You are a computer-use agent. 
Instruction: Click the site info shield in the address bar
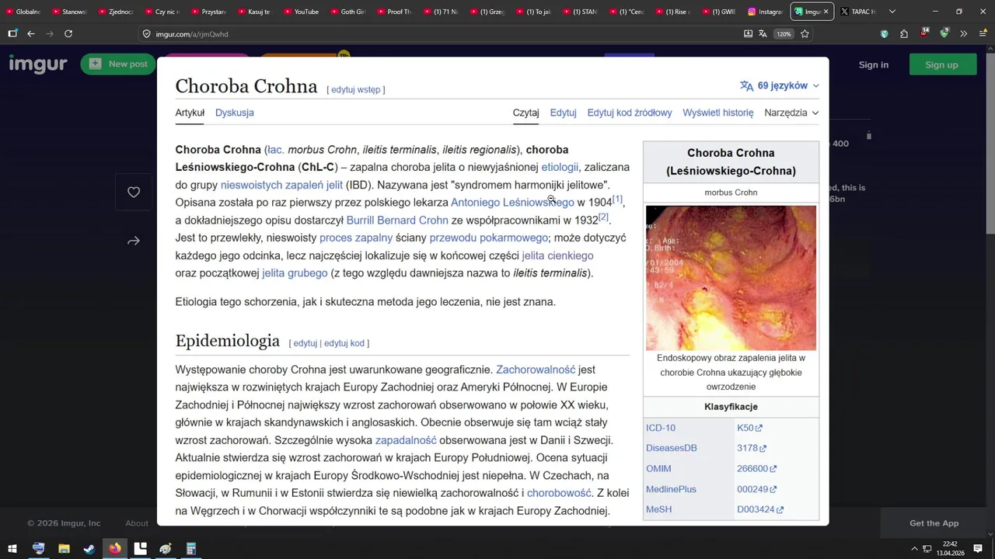[147, 34]
